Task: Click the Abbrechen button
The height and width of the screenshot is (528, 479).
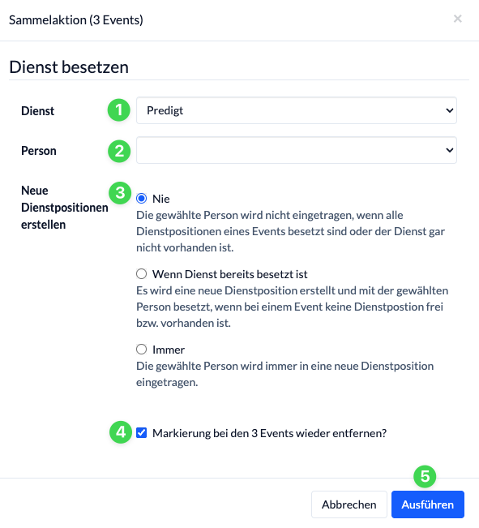Action: pyautogui.click(x=349, y=504)
